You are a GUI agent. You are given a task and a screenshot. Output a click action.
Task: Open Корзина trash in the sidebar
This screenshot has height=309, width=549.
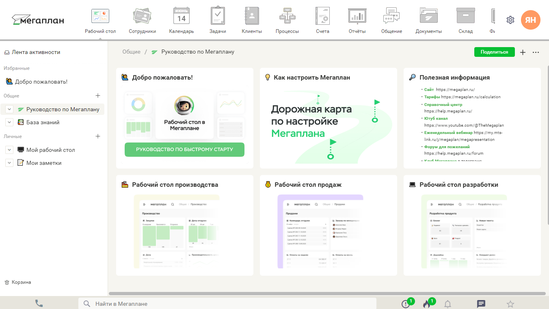tap(17, 282)
